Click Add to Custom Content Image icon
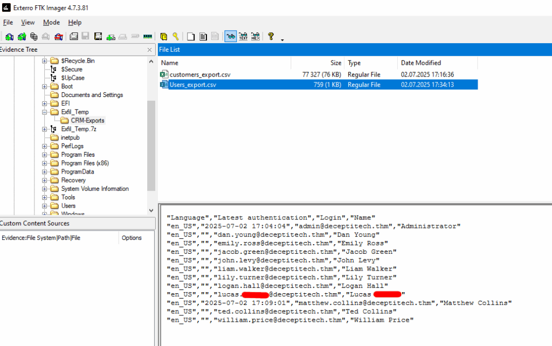552x346 pixels. point(111,36)
